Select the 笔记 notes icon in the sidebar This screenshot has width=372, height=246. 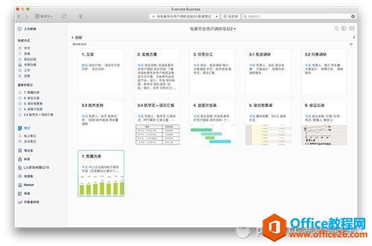tap(20, 128)
